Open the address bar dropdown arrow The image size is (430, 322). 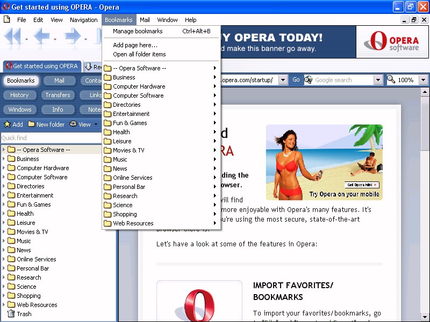(x=283, y=80)
